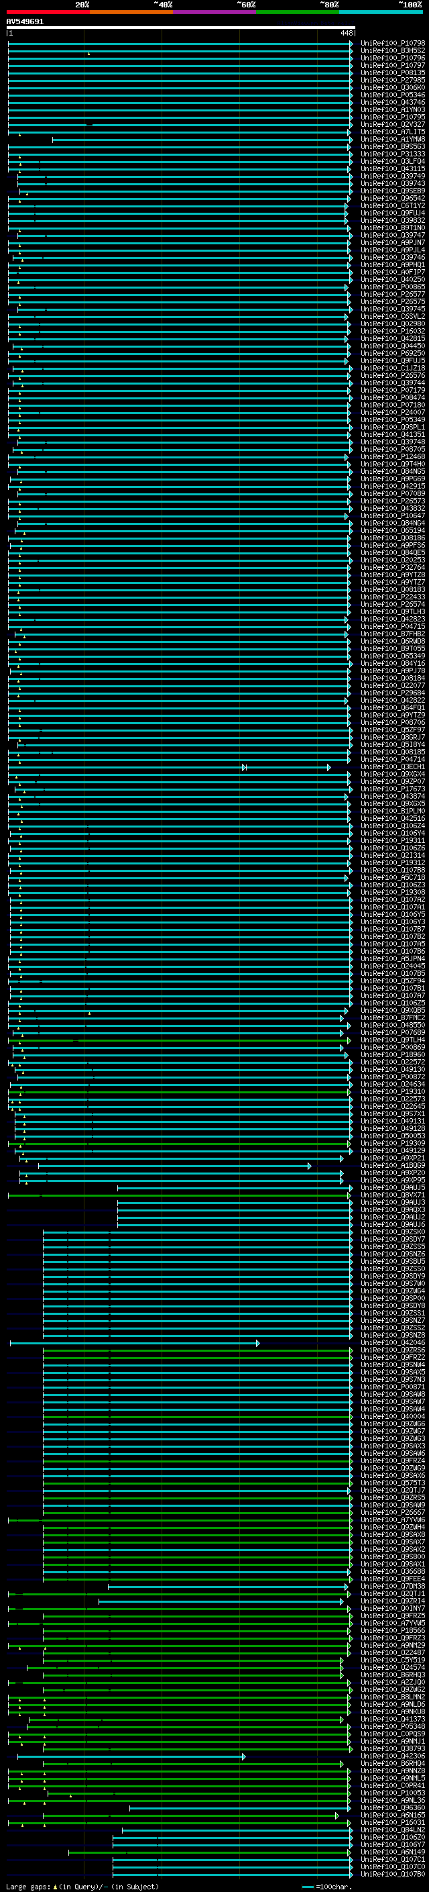Open hit UniRef100_A7LIT5
429x1892 pixels.
coord(393,132)
